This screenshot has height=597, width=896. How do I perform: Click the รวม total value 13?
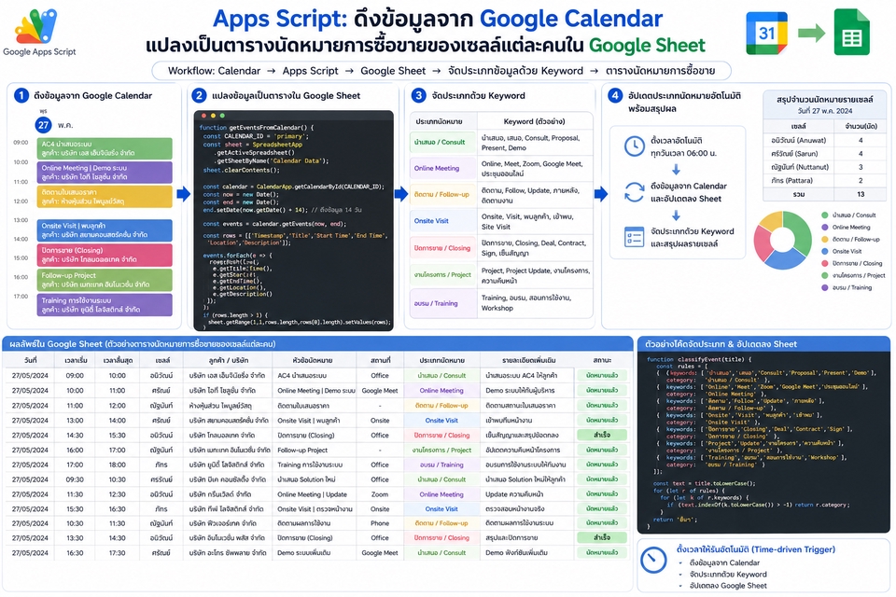[x=861, y=194]
